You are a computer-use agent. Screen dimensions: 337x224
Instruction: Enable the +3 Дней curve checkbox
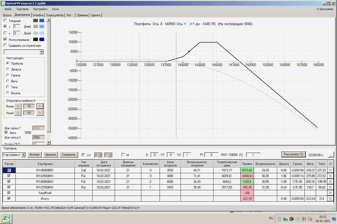[x=5, y=33]
